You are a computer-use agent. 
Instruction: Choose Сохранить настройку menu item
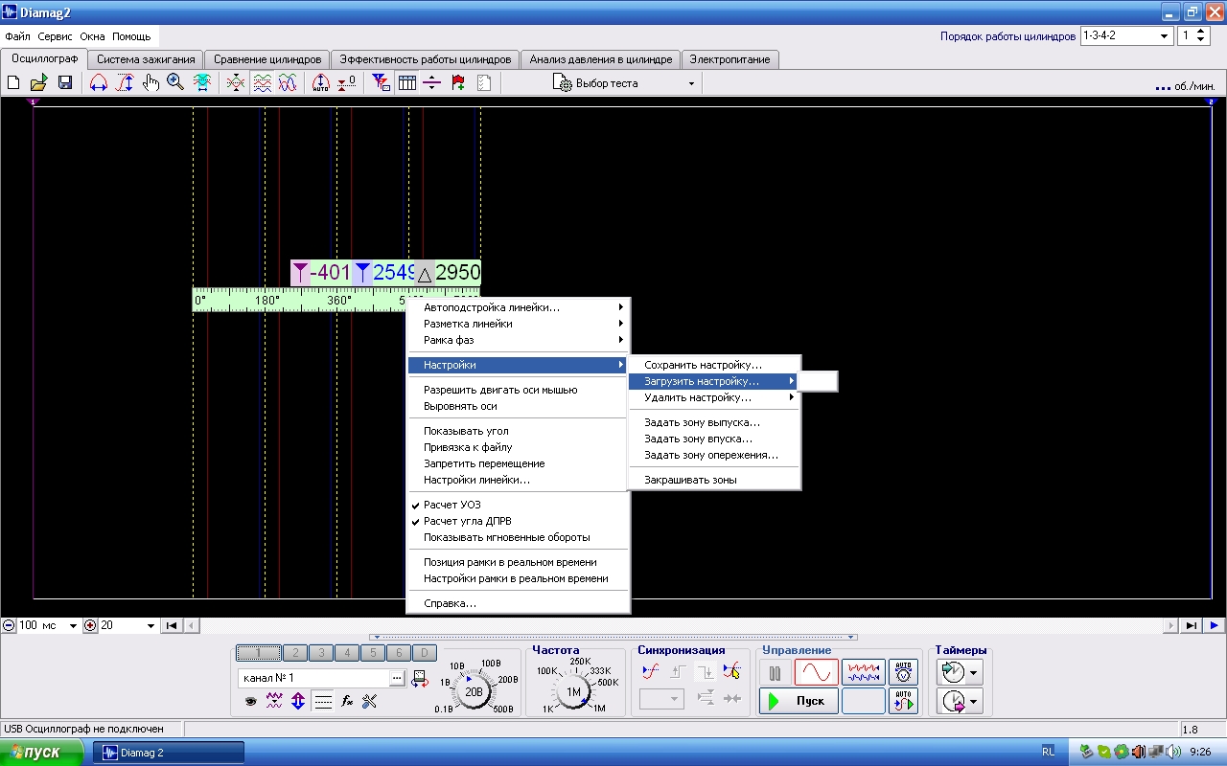pos(714,365)
